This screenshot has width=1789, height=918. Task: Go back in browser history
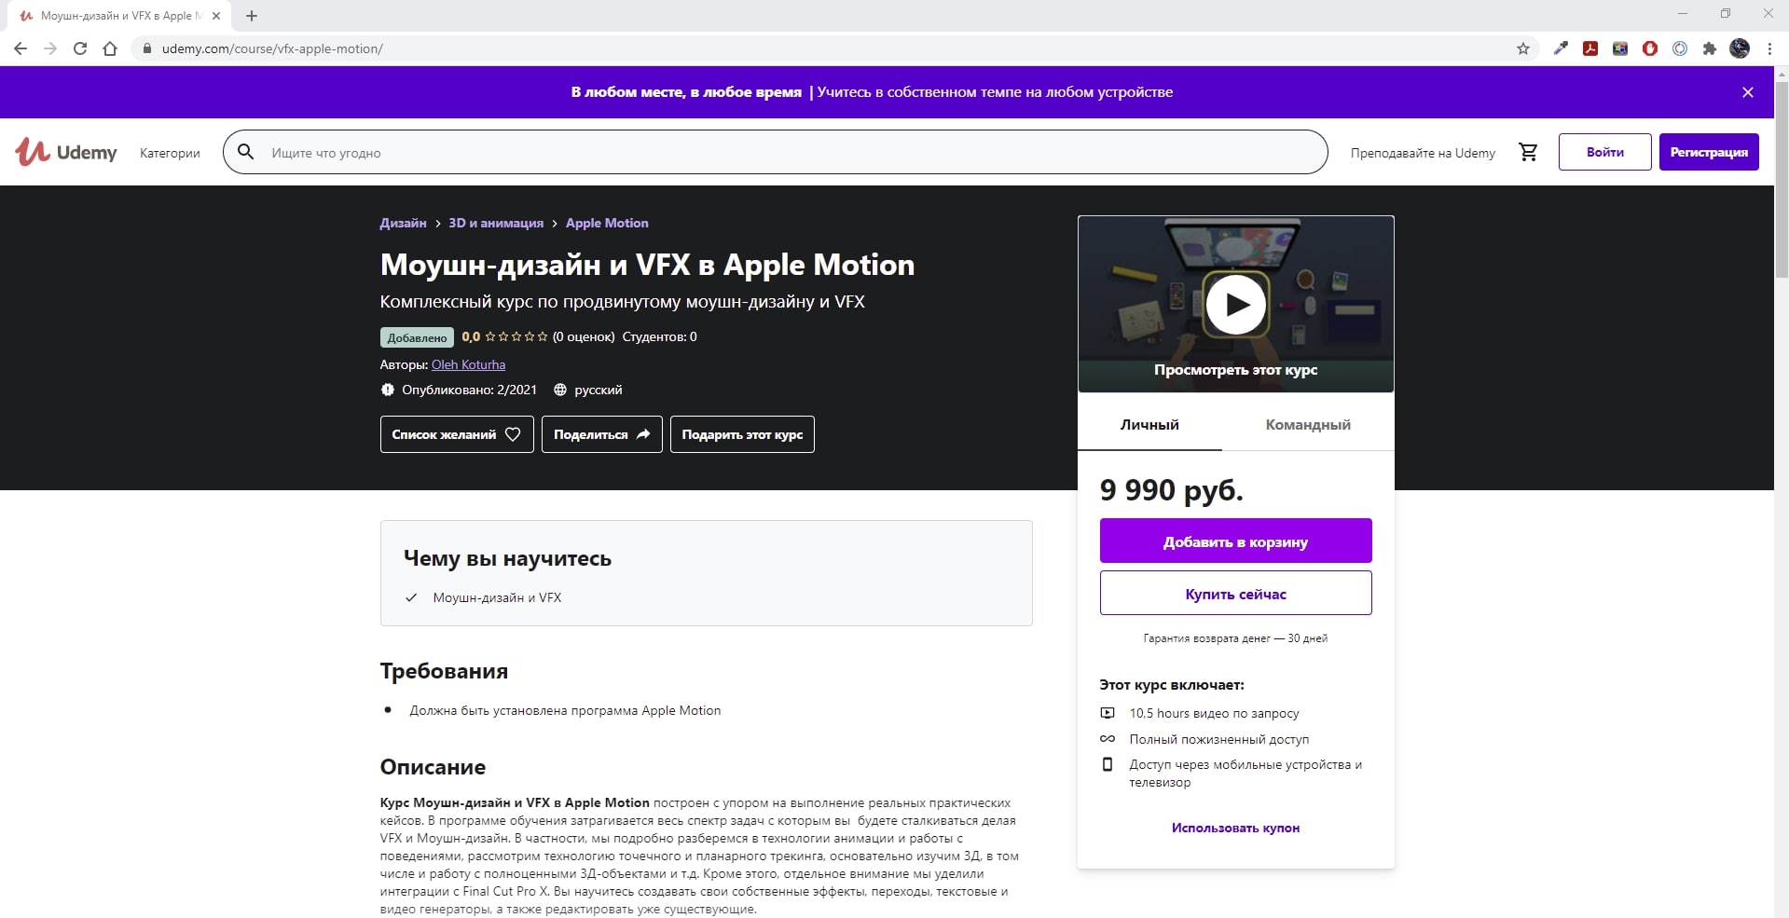coord(21,48)
